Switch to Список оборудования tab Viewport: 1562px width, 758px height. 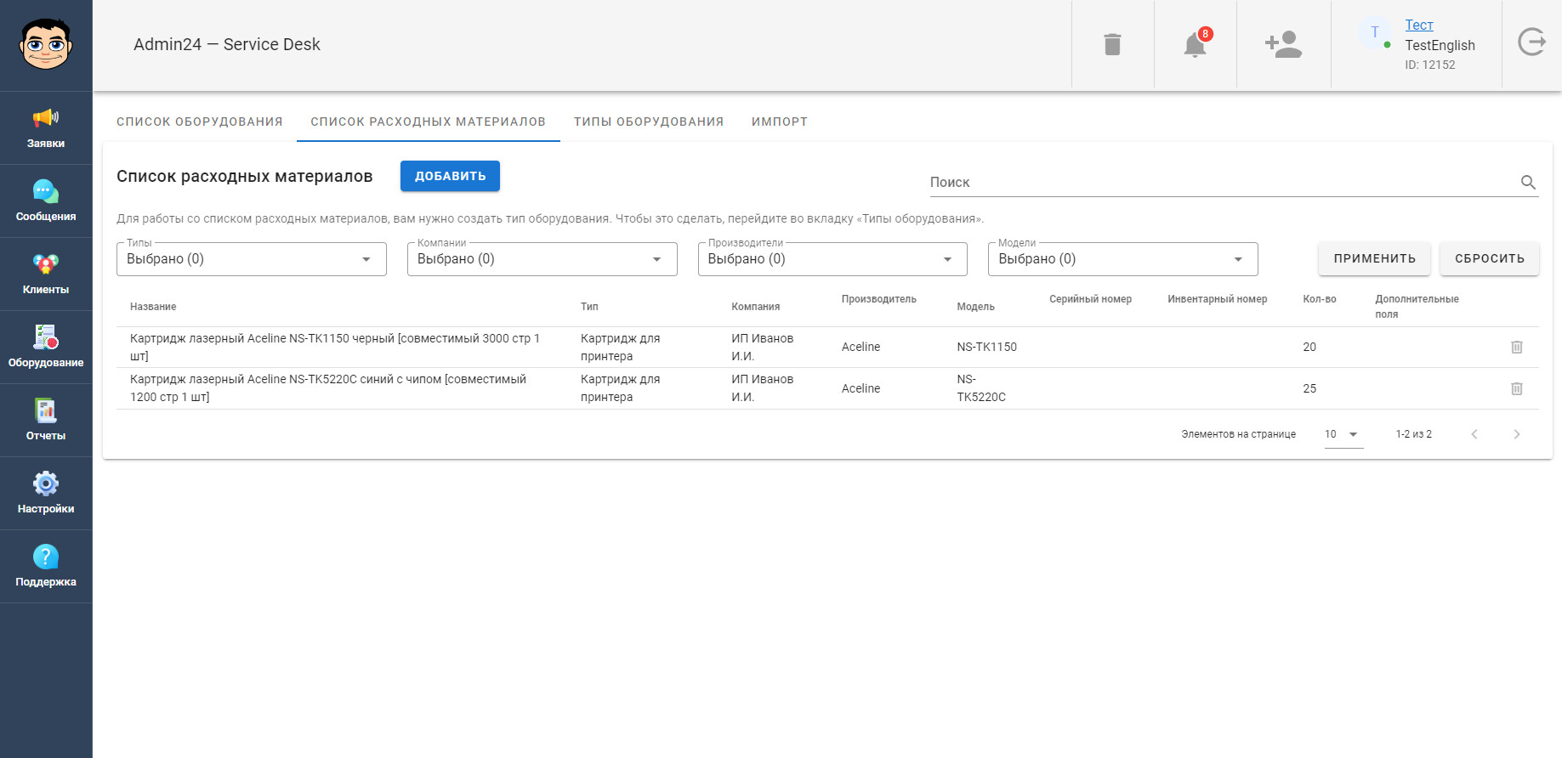199,122
